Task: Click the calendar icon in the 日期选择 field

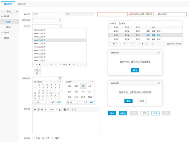Action: pos(60,78)
